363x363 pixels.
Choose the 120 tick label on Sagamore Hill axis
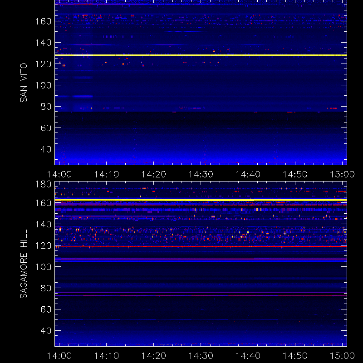pos(43,245)
